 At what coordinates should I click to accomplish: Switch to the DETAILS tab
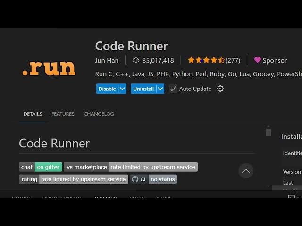tap(33, 114)
